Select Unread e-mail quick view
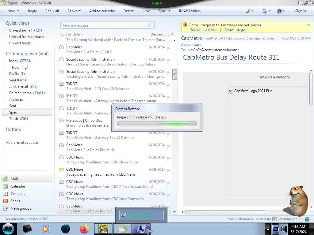314x235 pixels. point(25,30)
